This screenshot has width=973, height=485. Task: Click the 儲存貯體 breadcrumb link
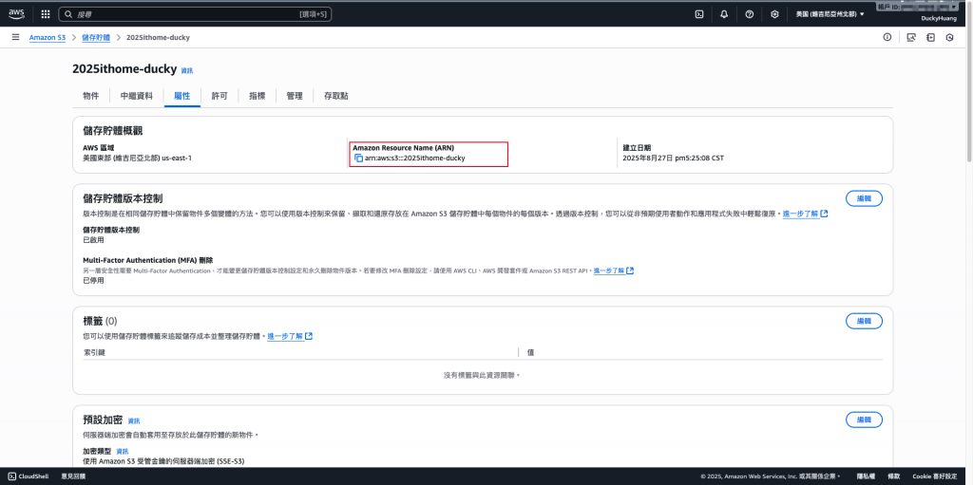click(x=96, y=37)
